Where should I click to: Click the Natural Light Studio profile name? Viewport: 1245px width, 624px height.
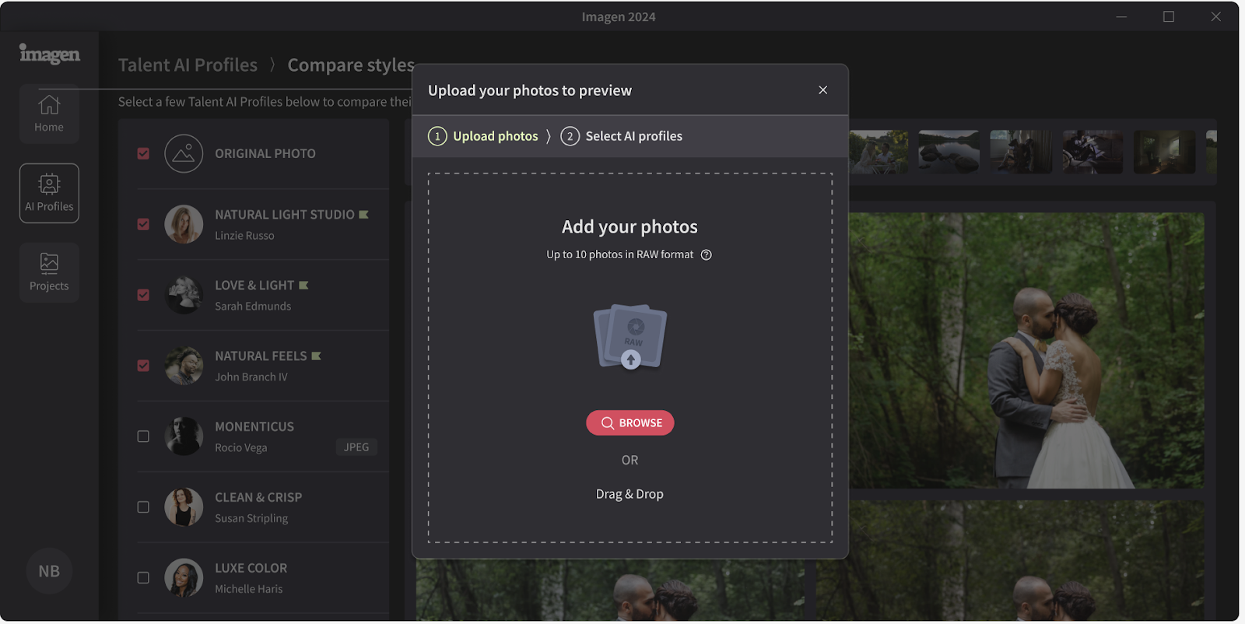point(285,214)
